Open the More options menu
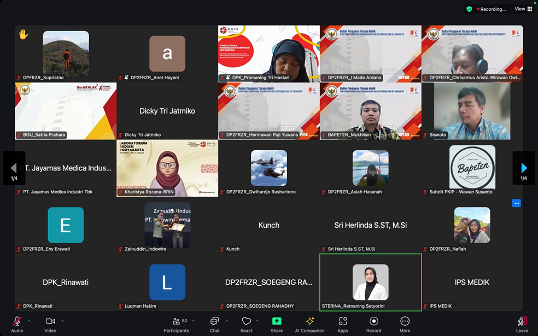This screenshot has width=538, height=336. (405, 322)
